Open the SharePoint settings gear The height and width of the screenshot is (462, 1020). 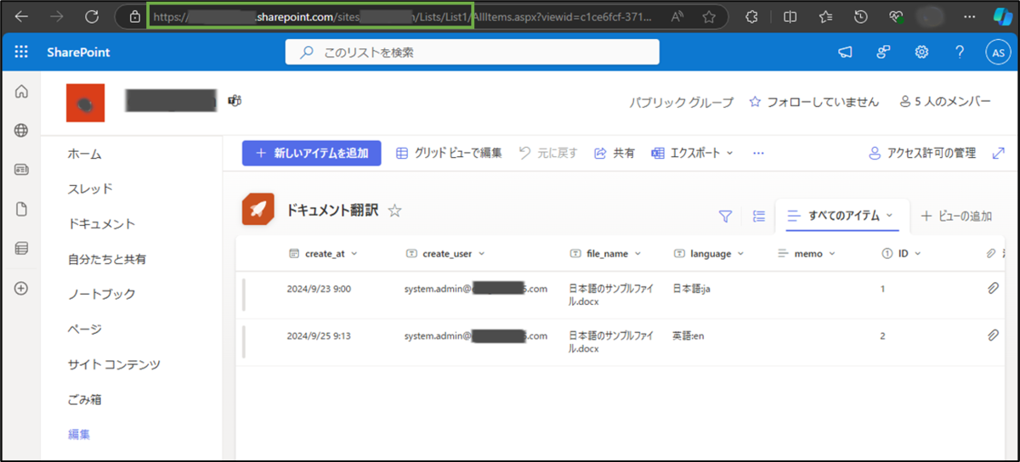921,53
